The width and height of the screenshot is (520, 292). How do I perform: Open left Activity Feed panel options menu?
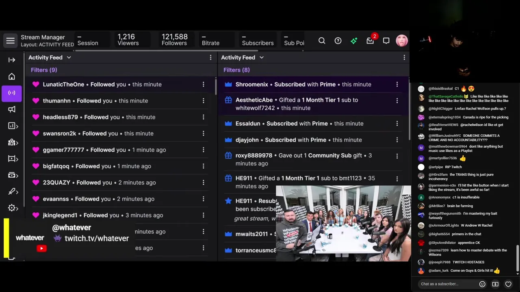pyautogui.click(x=210, y=58)
